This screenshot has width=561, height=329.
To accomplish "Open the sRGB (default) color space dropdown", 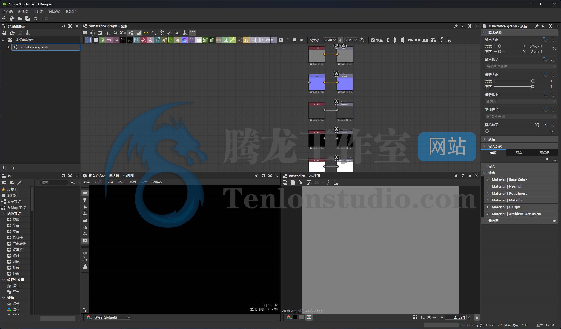I will tap(112, 317).
